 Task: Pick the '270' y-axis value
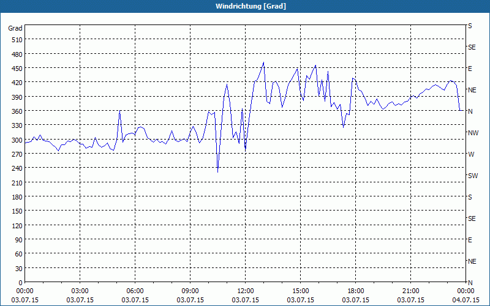click(18, 154)
